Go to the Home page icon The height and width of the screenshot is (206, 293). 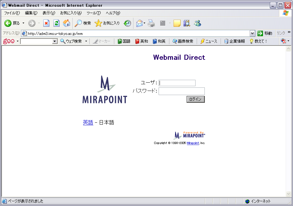click(67, 23)
